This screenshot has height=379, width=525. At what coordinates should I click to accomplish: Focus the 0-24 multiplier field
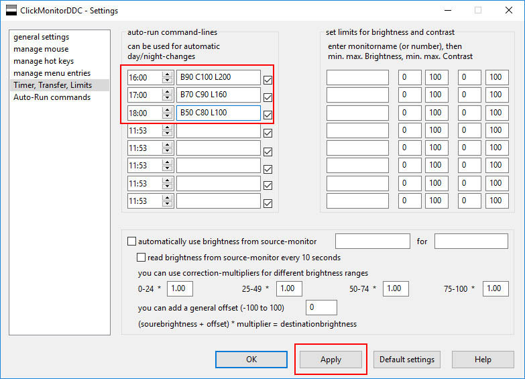pos(180,288)
